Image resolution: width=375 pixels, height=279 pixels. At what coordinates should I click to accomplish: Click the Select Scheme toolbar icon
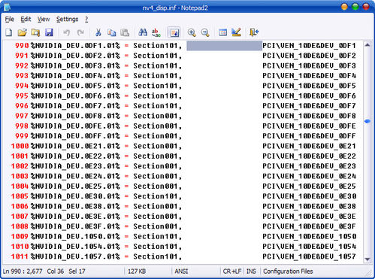tap(222, 32)
